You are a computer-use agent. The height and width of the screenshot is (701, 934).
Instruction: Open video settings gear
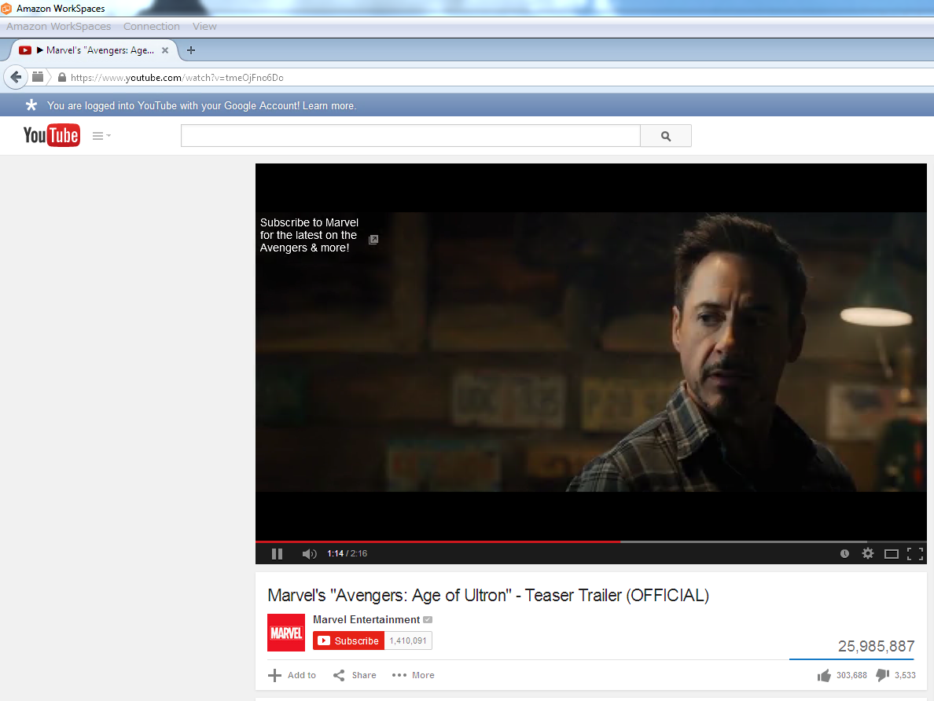[x=868, y=554]
